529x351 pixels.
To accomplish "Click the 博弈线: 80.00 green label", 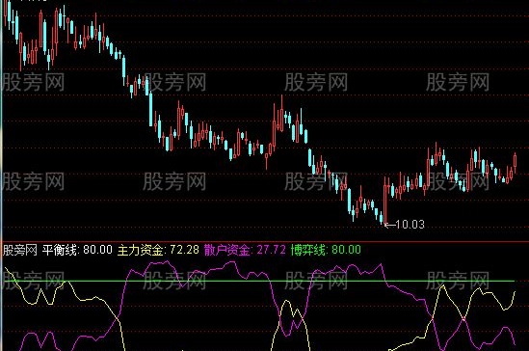I will (326, 250).
